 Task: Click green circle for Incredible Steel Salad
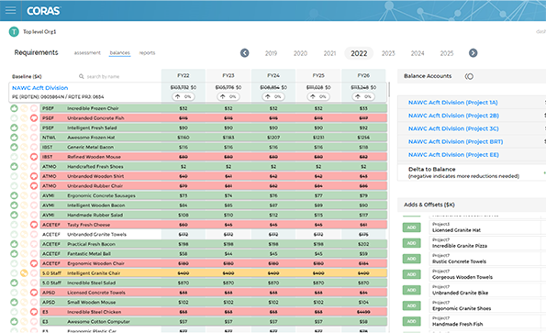[x=14, y=283]
